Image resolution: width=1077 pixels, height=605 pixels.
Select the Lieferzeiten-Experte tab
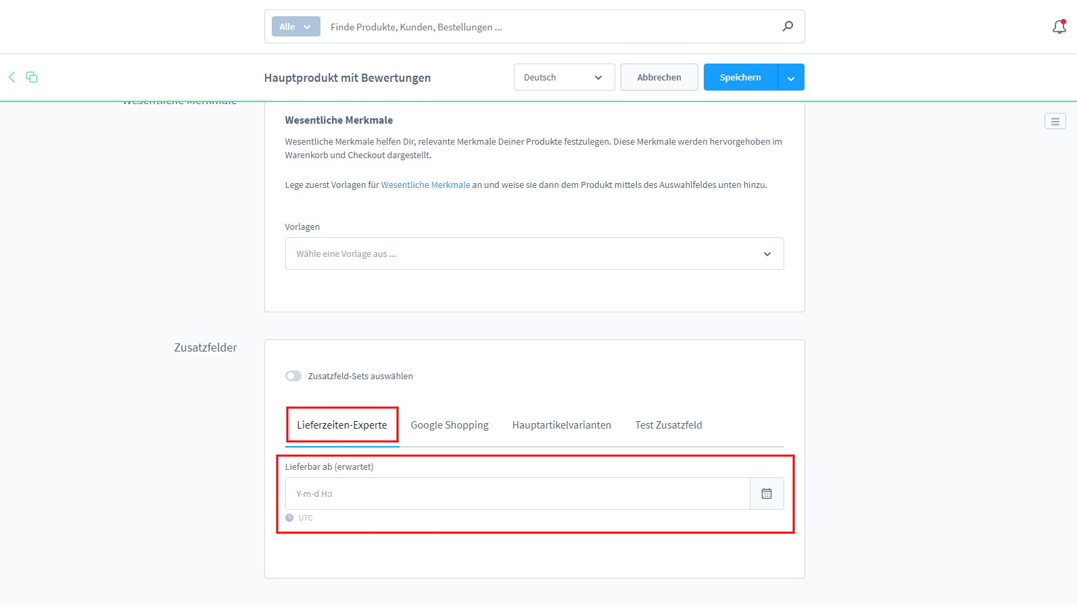tap(342, 425)
